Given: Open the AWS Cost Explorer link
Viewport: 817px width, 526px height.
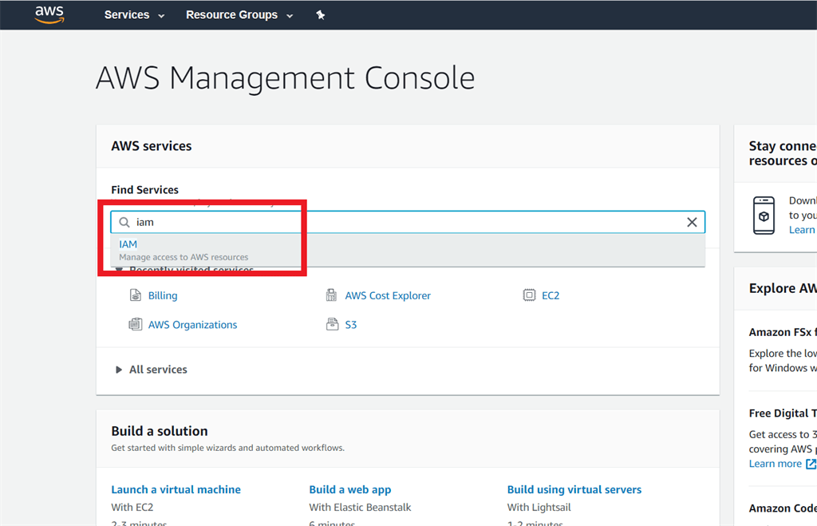Looking at the screenshot, I should [x=388, y=295].
